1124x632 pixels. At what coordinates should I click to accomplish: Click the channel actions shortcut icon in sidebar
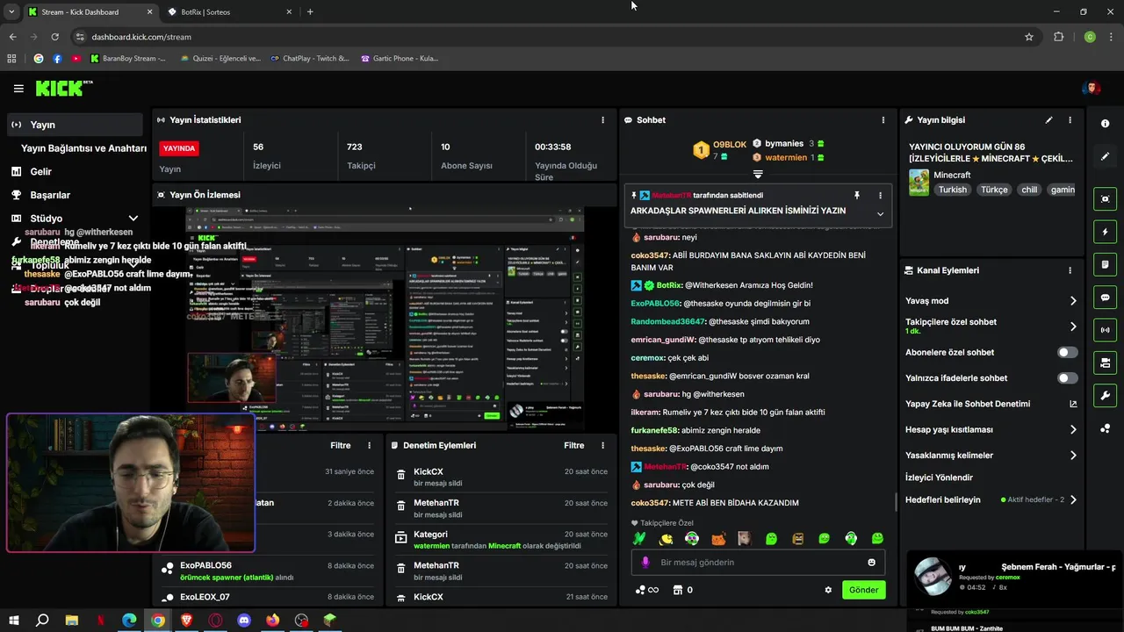[x=1105, y=363]
